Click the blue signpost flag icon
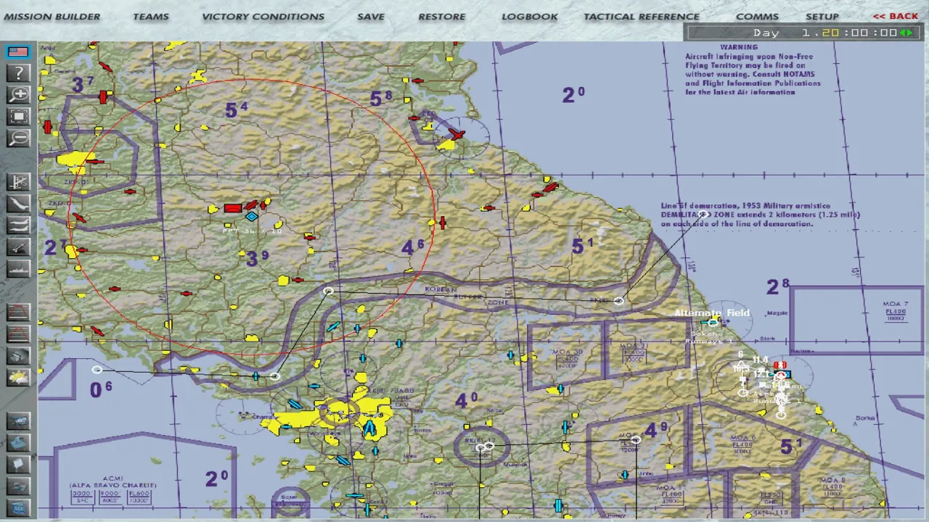Viewport: 929px width, 522px height. [x=18, y=464]
